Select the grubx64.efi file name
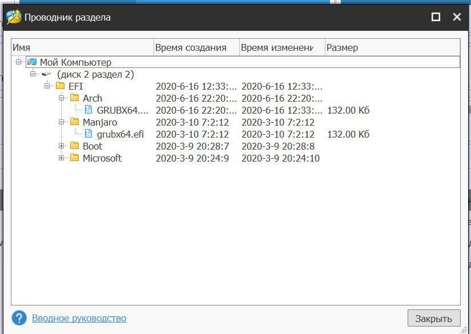 [x=120, y=134]
